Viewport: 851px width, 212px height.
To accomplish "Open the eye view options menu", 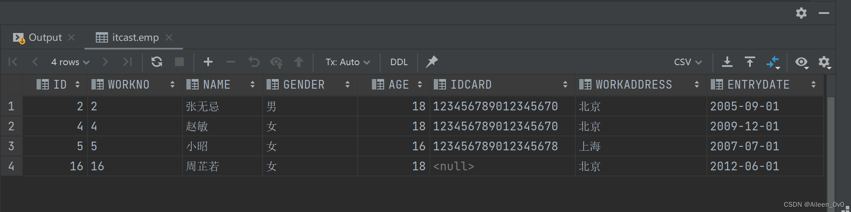I will pyautogui.click(x=801, y=62).
